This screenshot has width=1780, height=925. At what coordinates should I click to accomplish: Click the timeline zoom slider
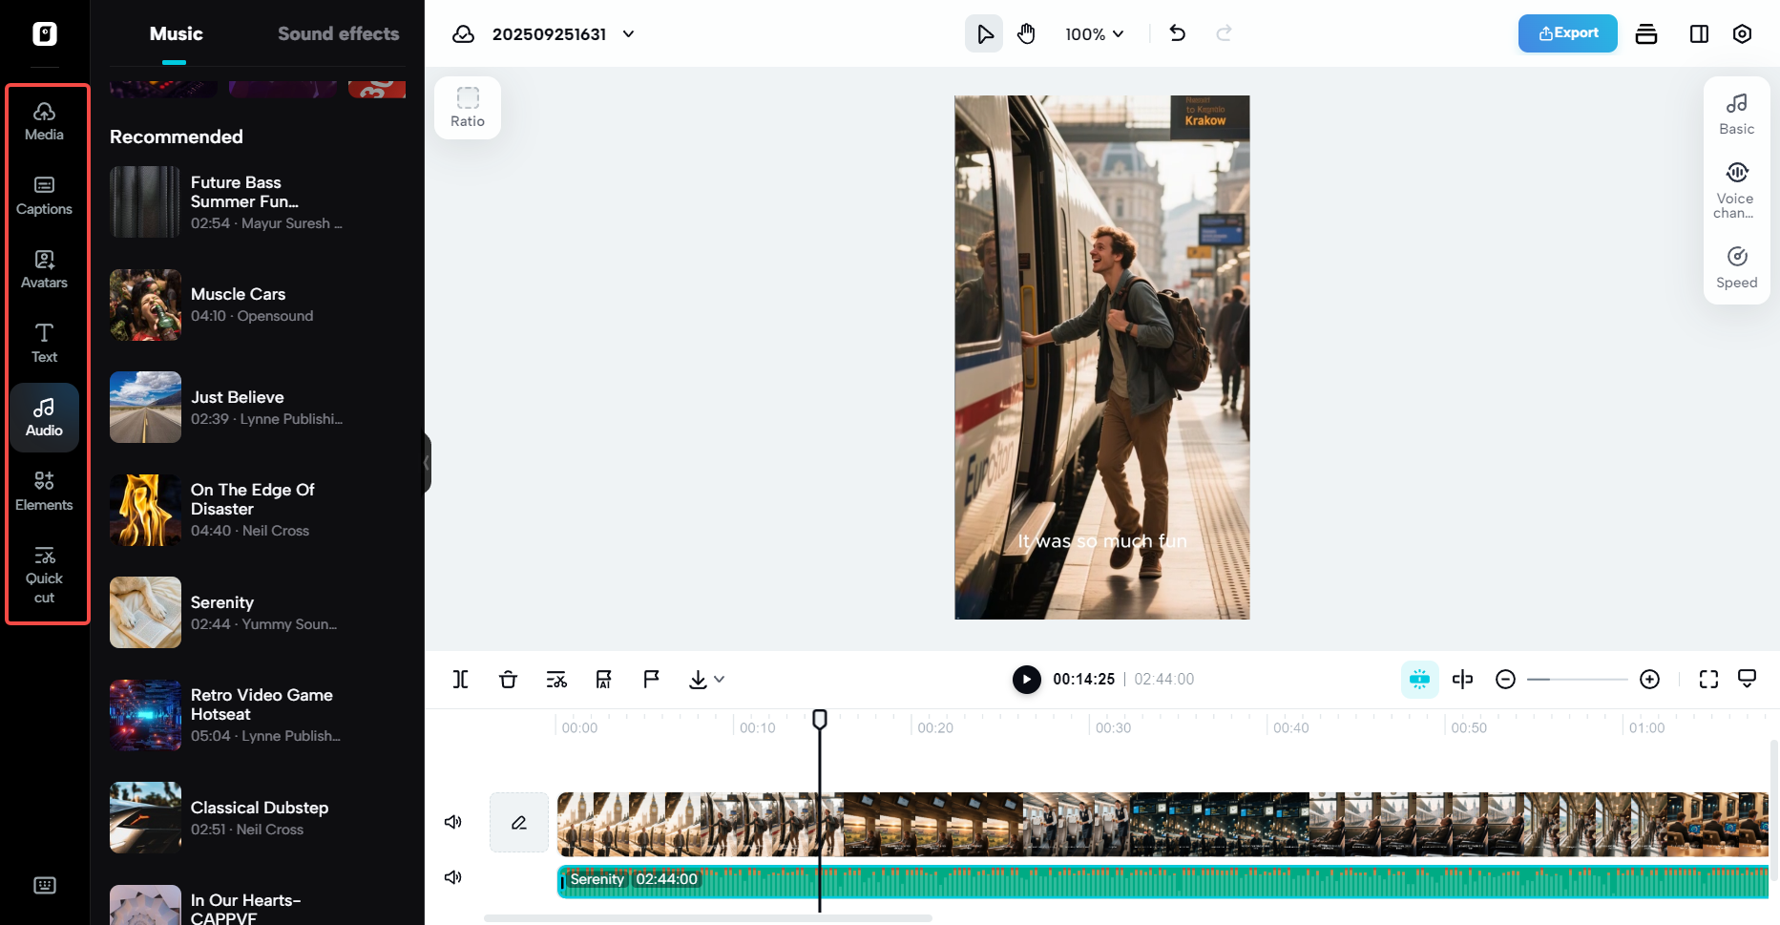pos(1577,679)
